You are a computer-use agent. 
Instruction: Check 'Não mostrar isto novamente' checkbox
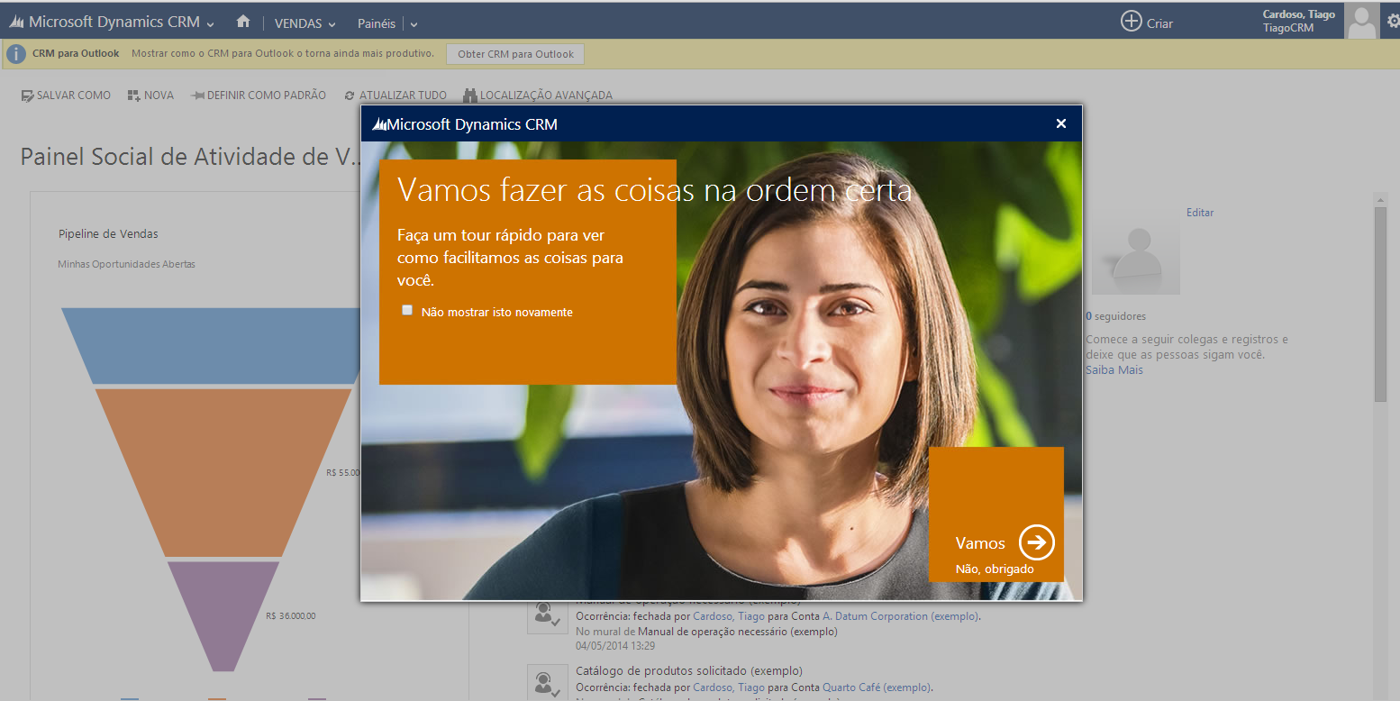tap(407, 310)
